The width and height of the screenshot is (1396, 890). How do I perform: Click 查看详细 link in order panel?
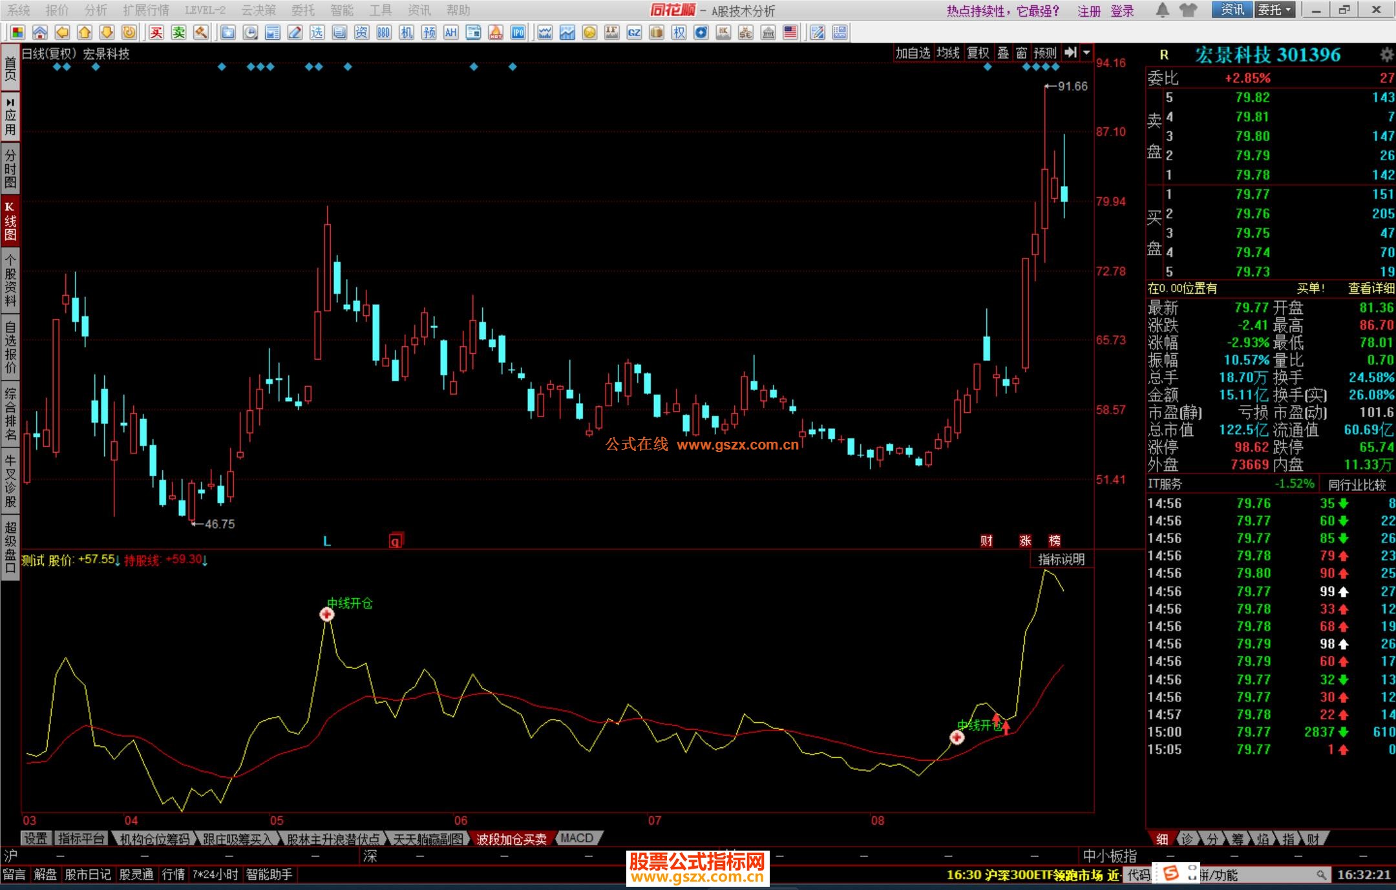click(1371, 289)
